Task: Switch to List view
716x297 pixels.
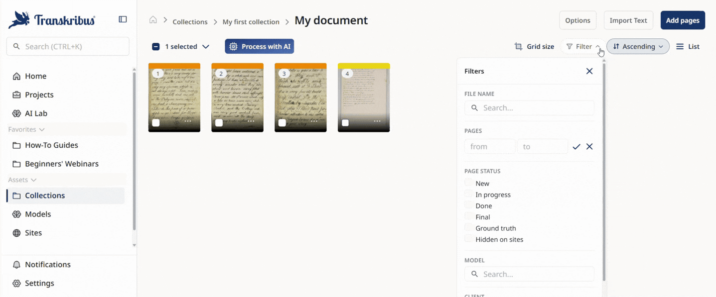Action: (687, 46)
